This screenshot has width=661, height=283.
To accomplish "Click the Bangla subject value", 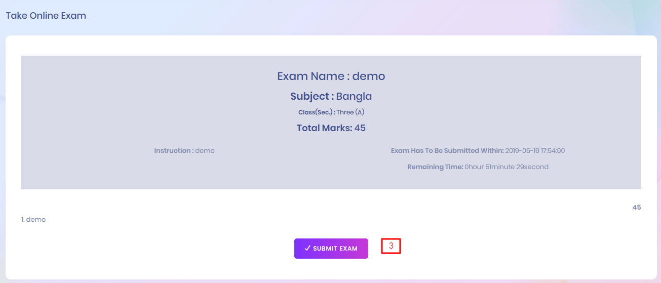I will click(x=354, y=97).
